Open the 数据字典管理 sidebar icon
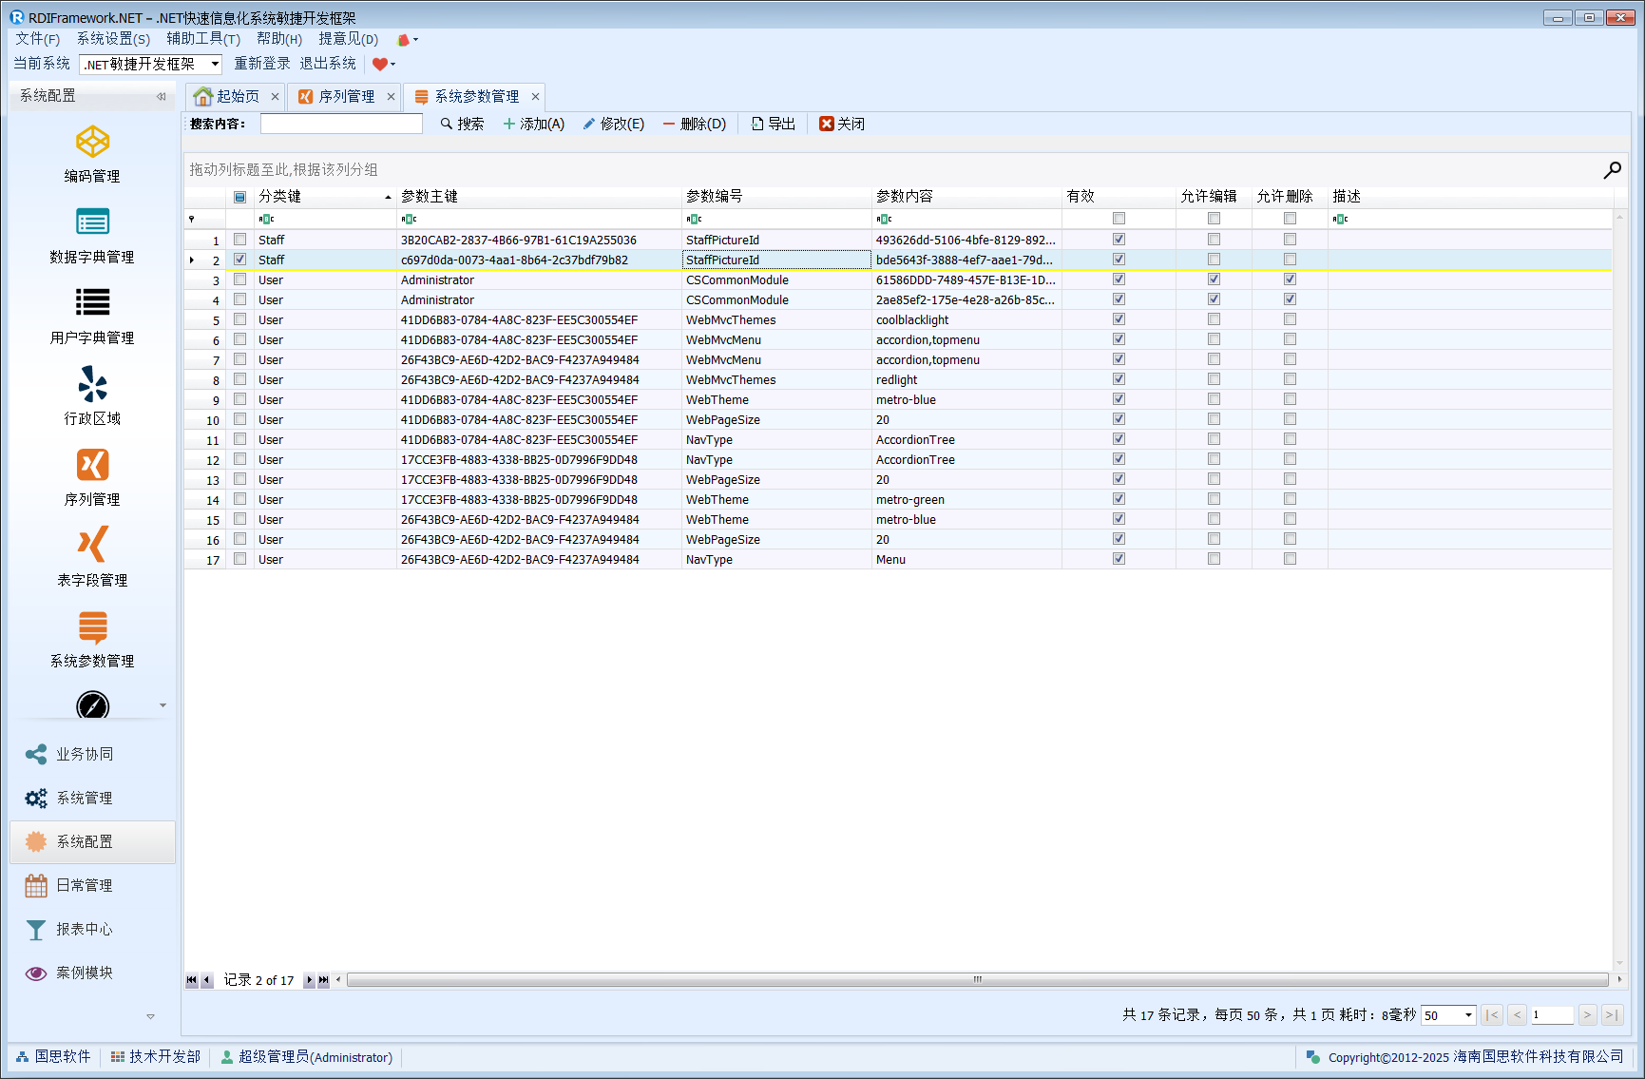The image size is (1645, 1079). tap(92, 222)
